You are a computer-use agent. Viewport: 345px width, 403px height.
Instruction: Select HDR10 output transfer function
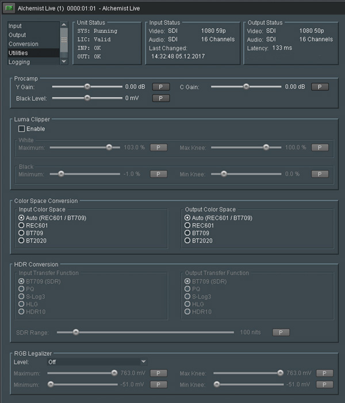(x=198, y=312)
